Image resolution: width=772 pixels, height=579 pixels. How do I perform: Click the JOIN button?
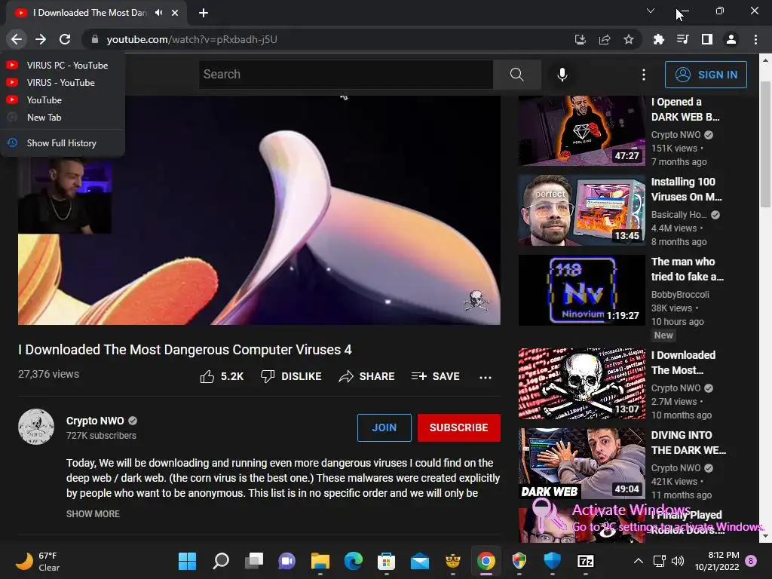click(384, 427)
